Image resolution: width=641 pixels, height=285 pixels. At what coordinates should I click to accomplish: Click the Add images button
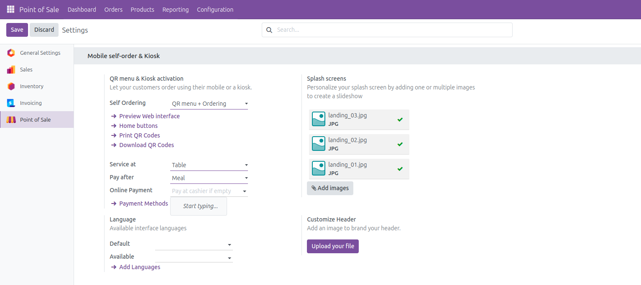point(330,188)
